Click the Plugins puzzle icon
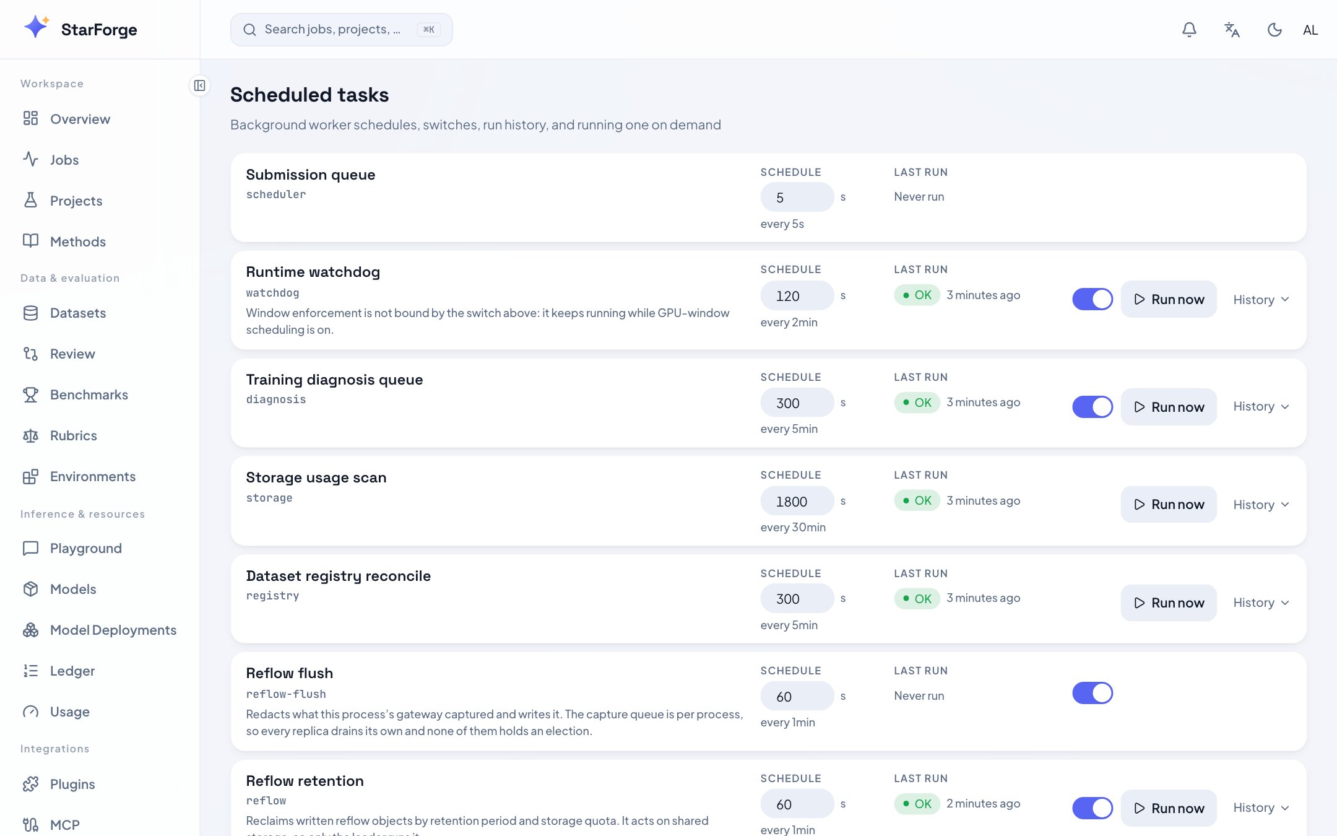 pos(30,784)
